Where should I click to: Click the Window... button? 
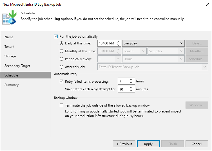pos(197,105)
